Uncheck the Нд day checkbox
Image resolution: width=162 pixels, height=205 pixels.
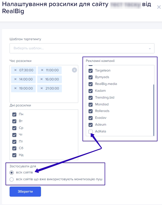tap(14, 155)
